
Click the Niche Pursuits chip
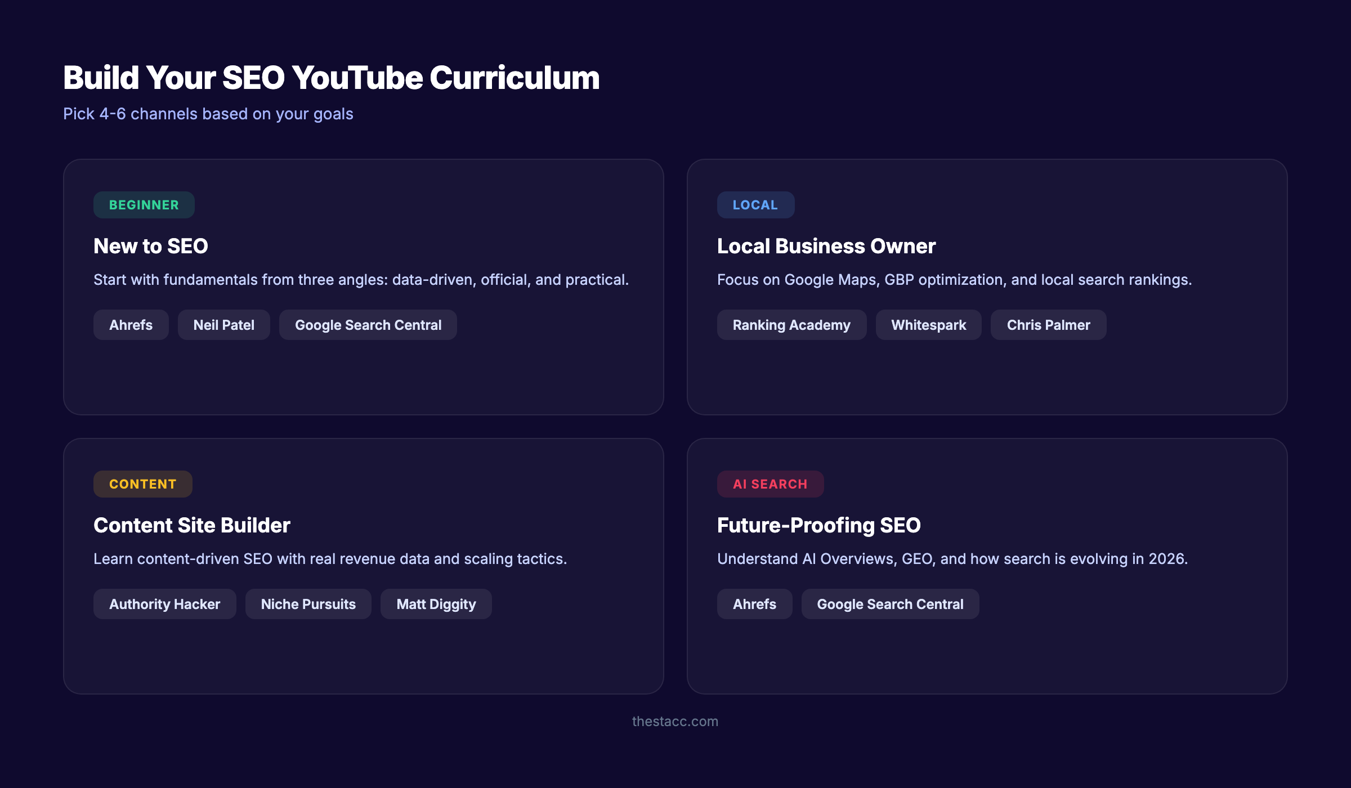click(x=308, y=604)
